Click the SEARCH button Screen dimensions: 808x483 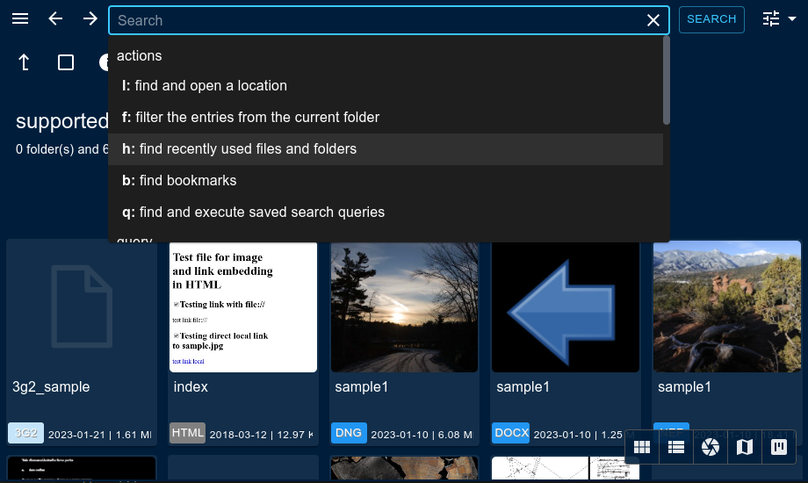click(711, 19)
